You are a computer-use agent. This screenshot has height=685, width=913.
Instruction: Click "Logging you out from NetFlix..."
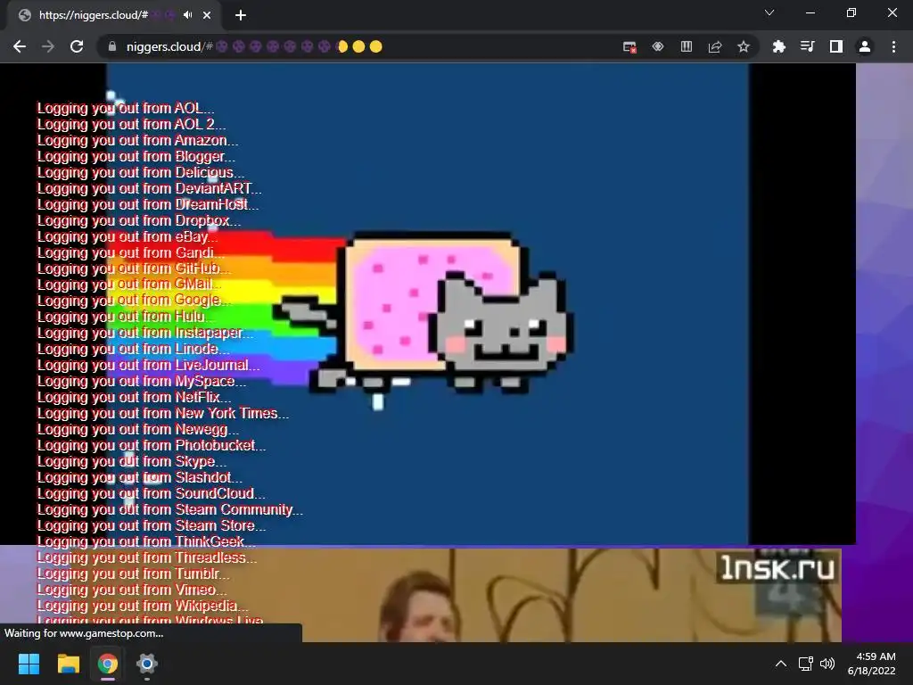click(x=134, y=397)
